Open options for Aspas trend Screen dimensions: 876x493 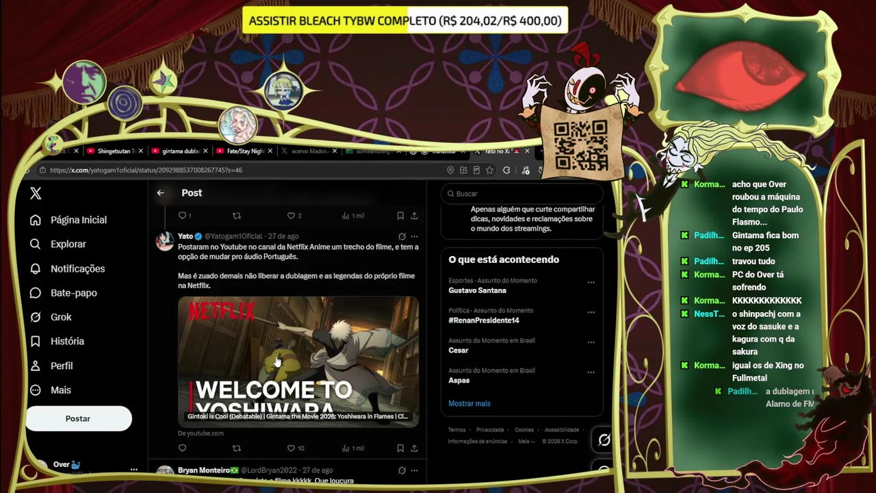(591, 372)
